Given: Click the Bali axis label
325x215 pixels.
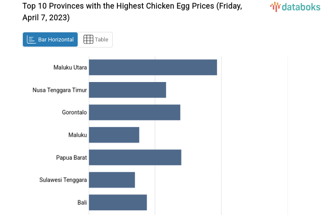Looking at the screenshot, I should click(82, 202).
